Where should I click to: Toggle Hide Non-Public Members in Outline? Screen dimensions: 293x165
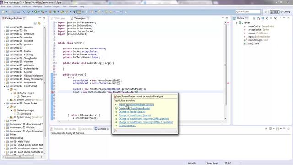[x=271, y=18]
